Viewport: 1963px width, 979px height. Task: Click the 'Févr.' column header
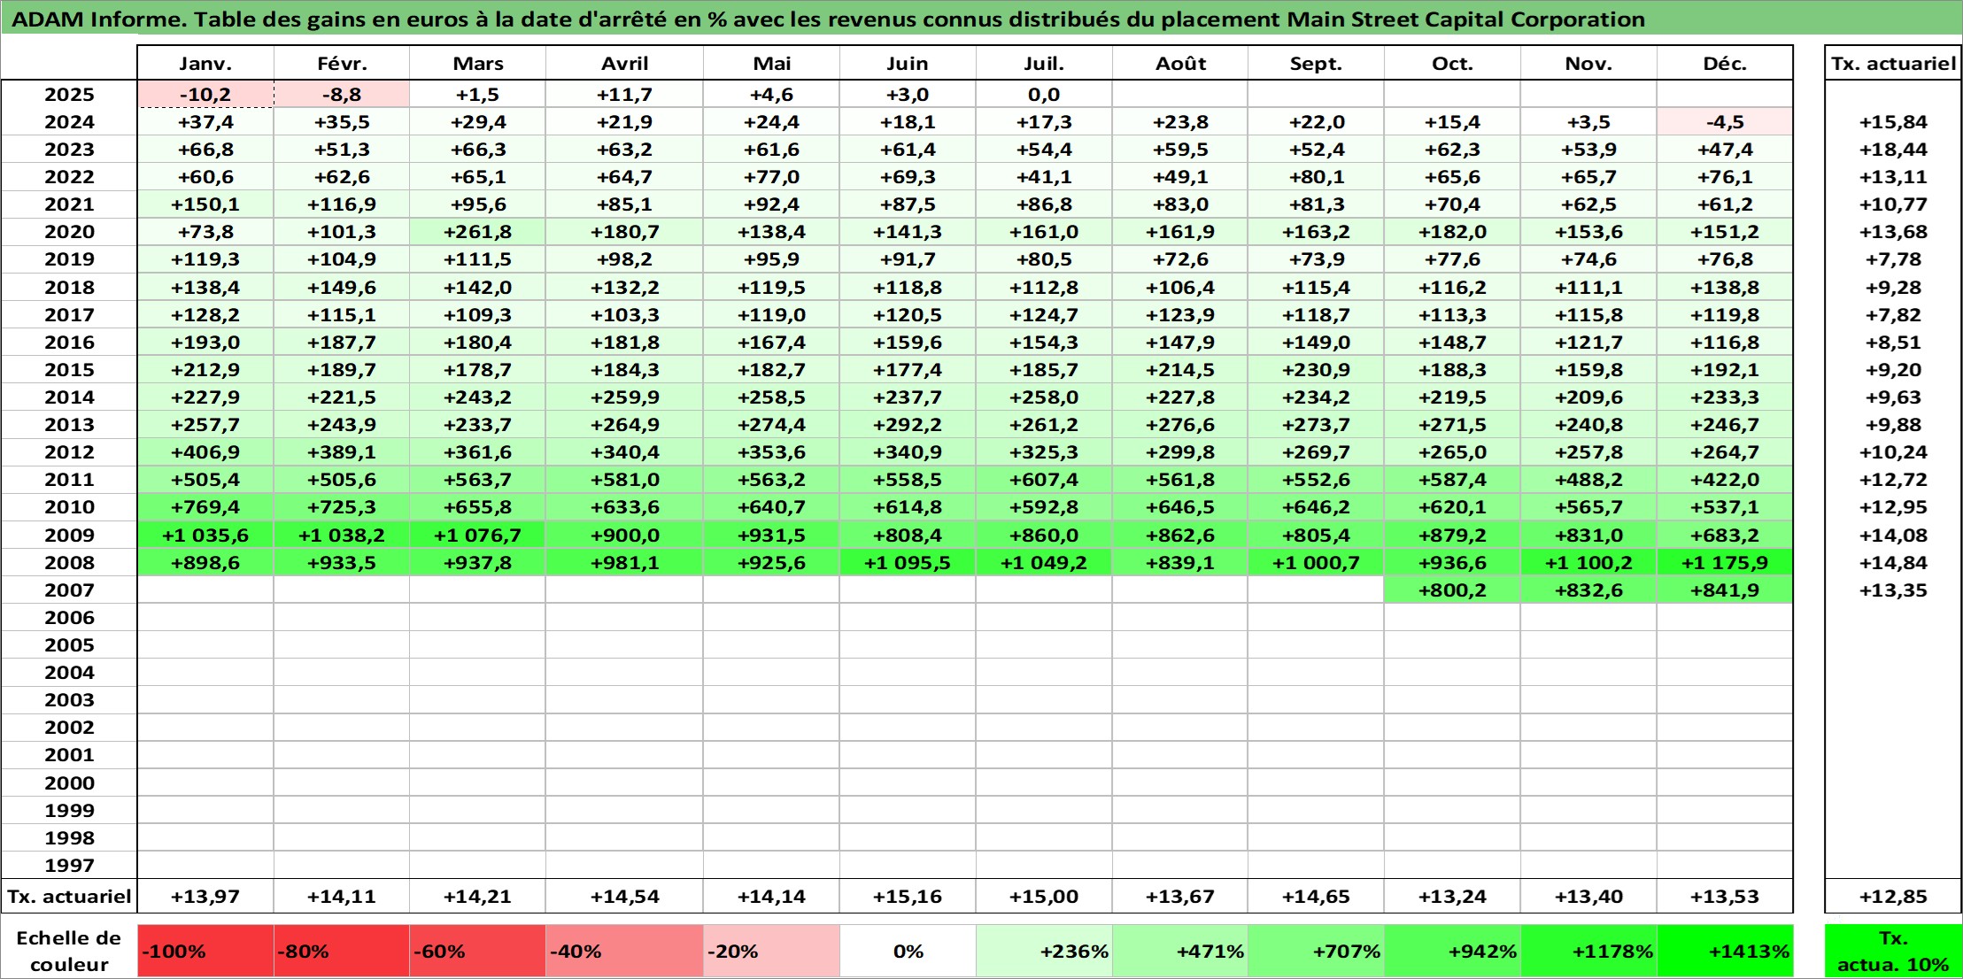click(x=342, y=64)
